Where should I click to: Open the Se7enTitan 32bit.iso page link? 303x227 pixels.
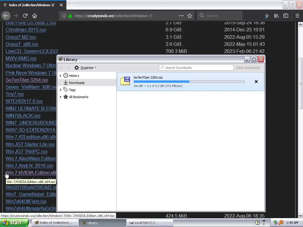point(27,80)
